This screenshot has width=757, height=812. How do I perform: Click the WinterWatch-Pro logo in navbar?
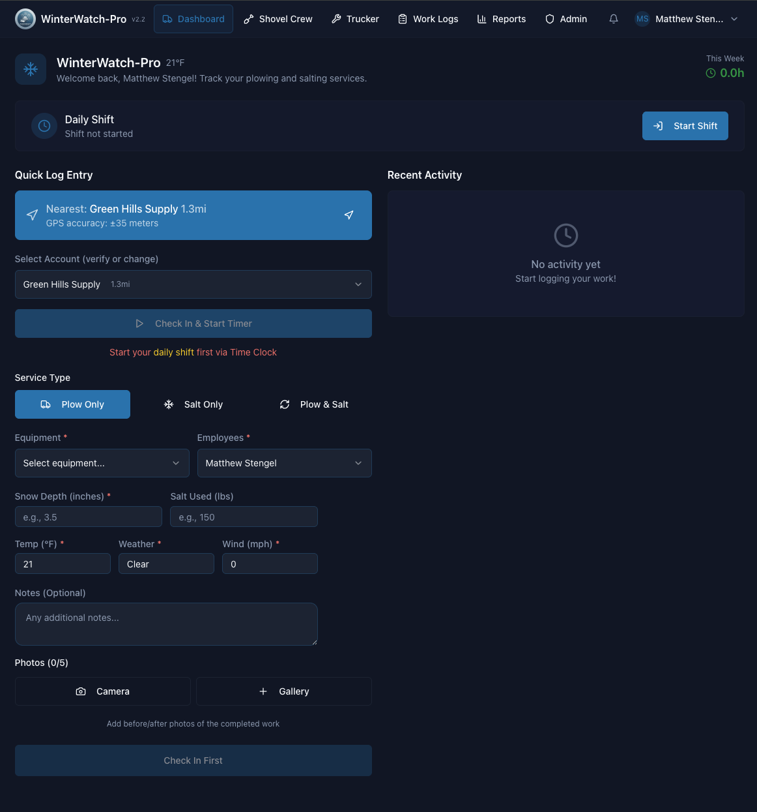point(25,19)
